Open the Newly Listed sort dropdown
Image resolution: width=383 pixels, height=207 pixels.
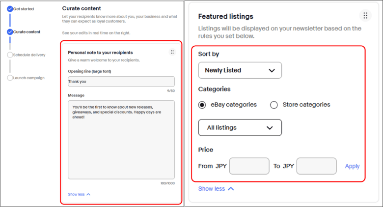240,70
